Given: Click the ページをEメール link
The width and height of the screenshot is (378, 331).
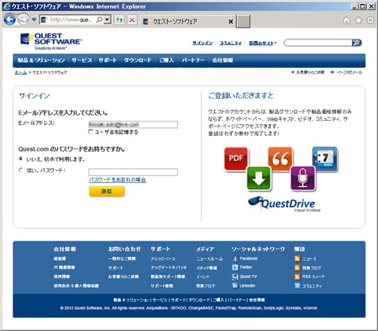Looking at the screenshot, I should pyautogui.click(x=346, y=72).
